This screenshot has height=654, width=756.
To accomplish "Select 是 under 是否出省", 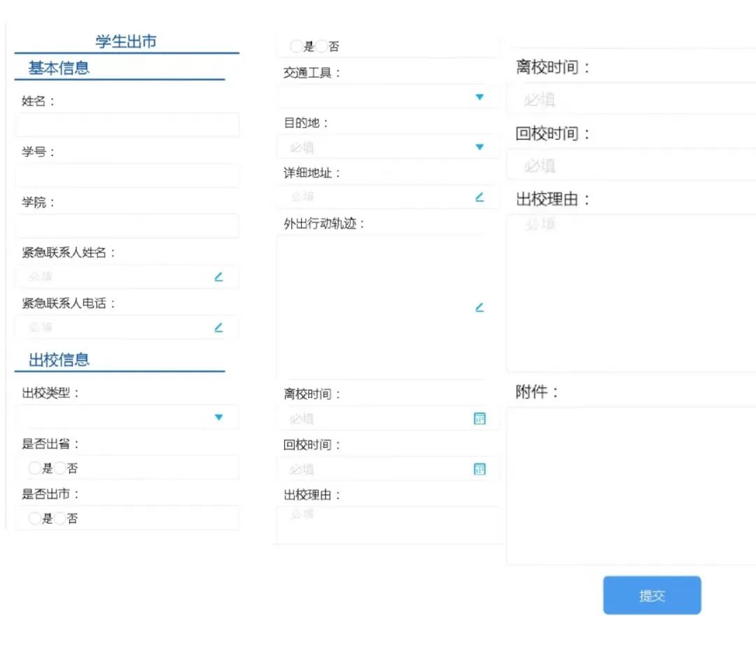I will tap(34, 468).
